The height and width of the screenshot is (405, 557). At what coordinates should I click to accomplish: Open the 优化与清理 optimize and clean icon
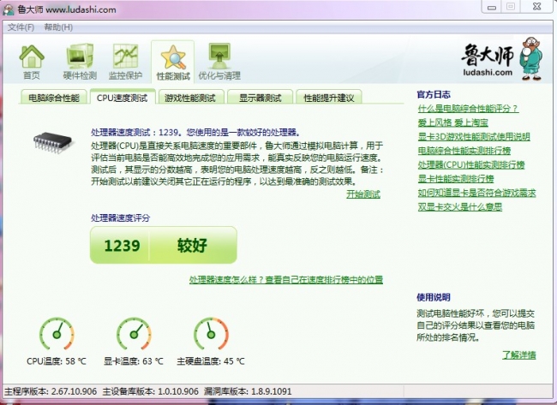pyautogui.click(x=219, y=61)
